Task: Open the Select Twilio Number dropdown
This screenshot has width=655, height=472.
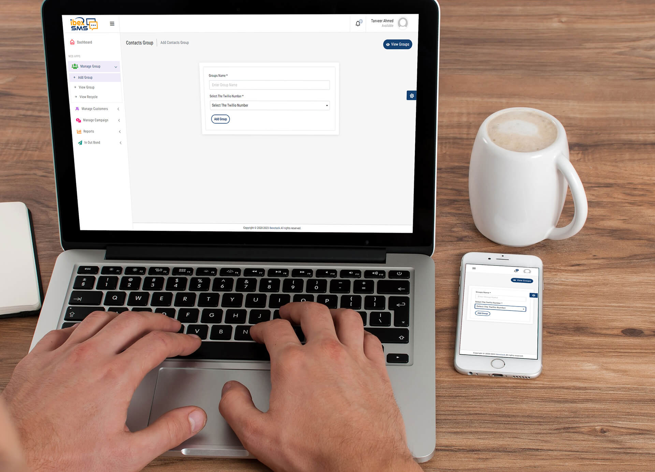Action: click(270, 105)
